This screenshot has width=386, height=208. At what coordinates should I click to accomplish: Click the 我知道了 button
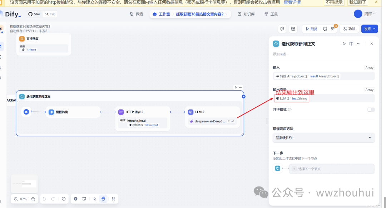358,2
